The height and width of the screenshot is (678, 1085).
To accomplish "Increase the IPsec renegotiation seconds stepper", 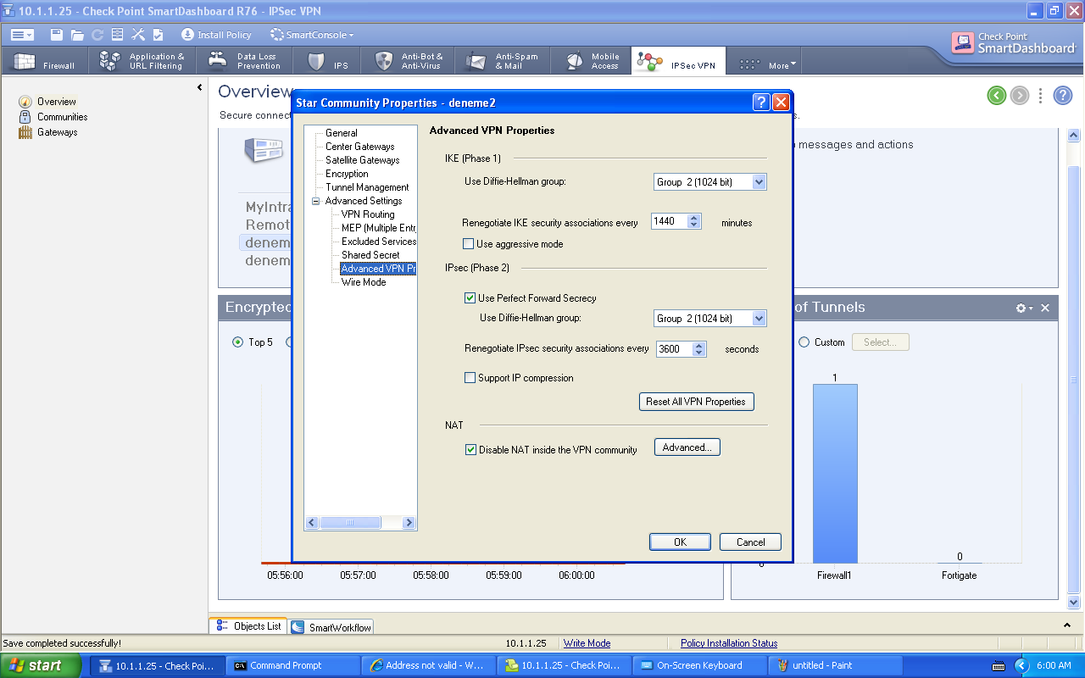I will (x=699, y=345).
